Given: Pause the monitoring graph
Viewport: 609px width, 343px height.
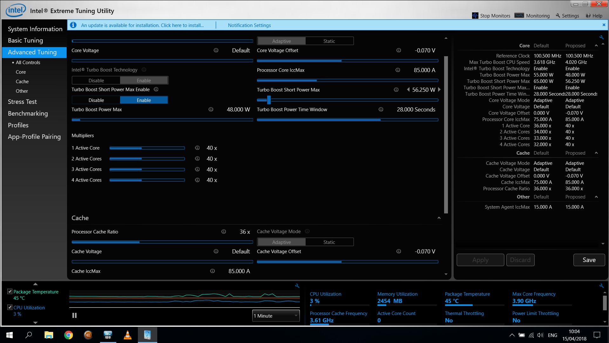Looking at the screenshot, I should pos(74,315).
